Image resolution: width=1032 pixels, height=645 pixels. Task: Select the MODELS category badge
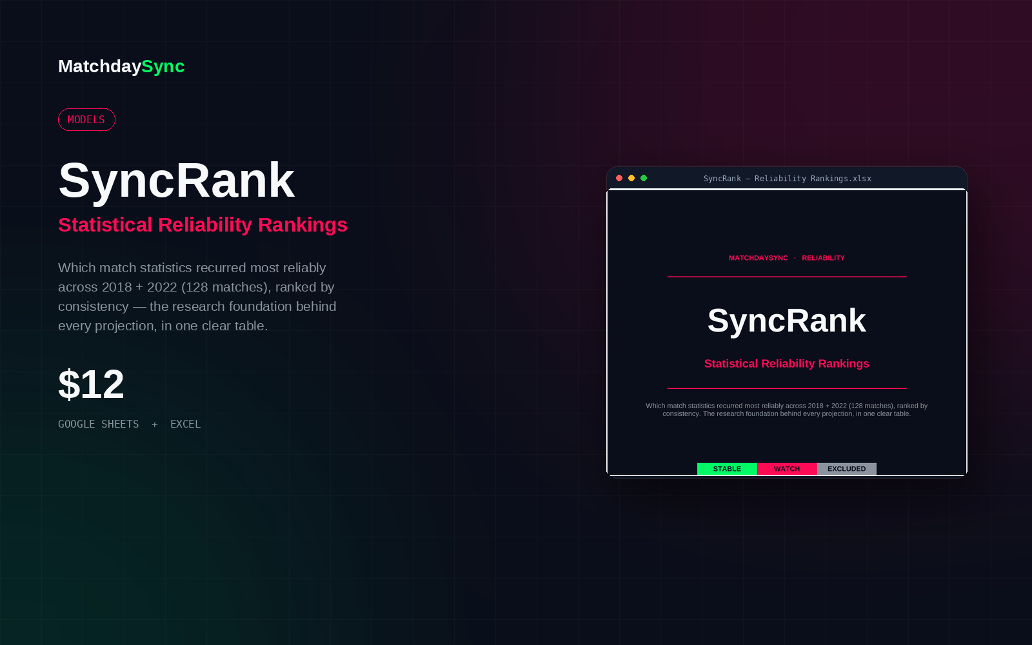coord(86,120)
